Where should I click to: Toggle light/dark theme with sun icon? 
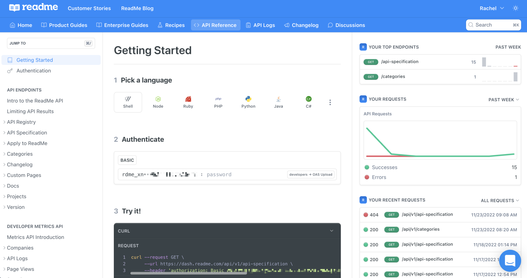tap(515, 8)
